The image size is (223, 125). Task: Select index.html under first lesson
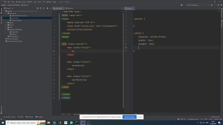14,18
